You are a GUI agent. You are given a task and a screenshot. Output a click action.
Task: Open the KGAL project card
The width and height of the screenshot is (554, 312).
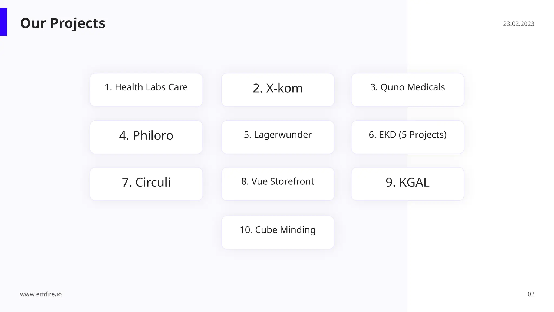(407, 184)
